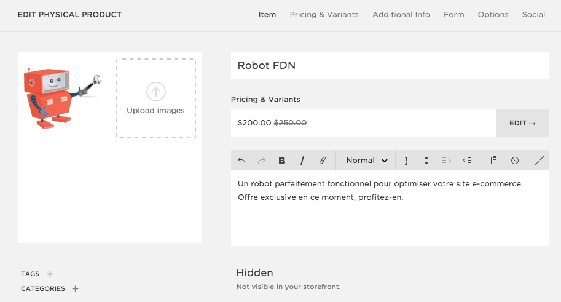561x302 pixels.
Task: Insert a hyperlink with the link icon
Action: point(323,161)
